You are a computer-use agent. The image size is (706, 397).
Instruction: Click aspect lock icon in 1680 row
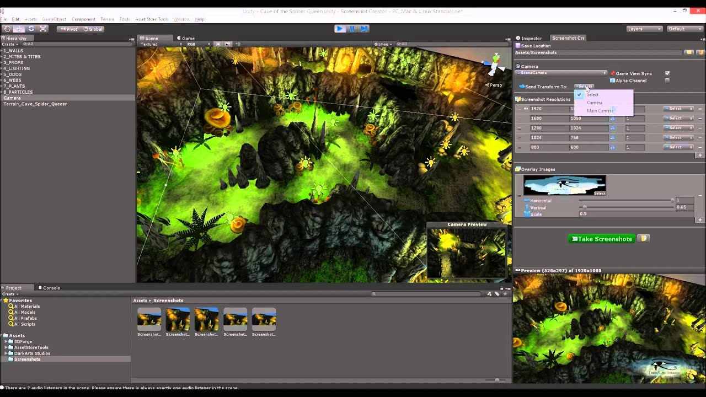(612, 119)
